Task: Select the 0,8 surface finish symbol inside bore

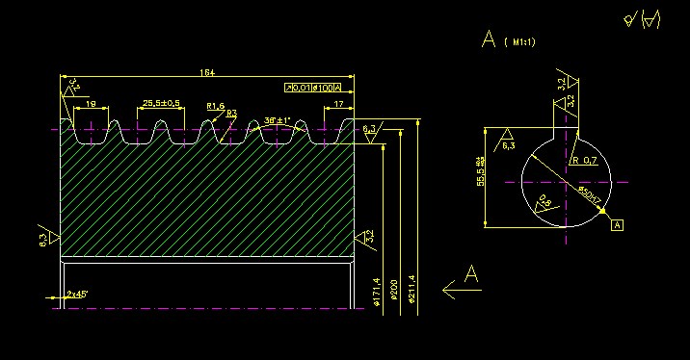Action: [544, 203]
